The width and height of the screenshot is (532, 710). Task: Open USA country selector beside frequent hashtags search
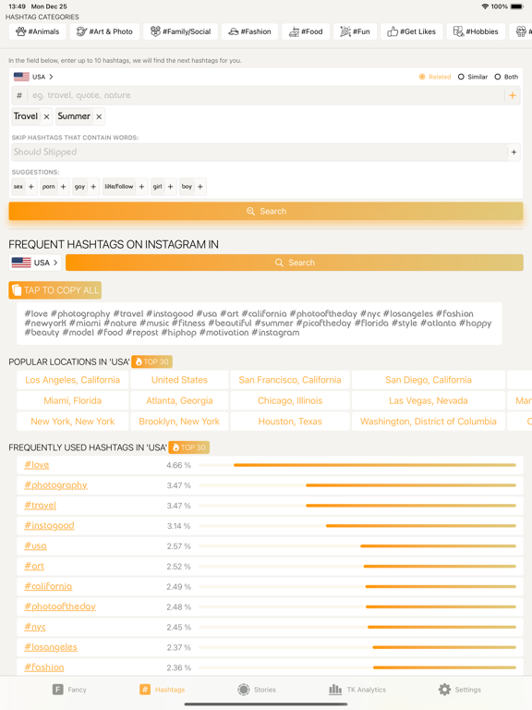(35, 263)
